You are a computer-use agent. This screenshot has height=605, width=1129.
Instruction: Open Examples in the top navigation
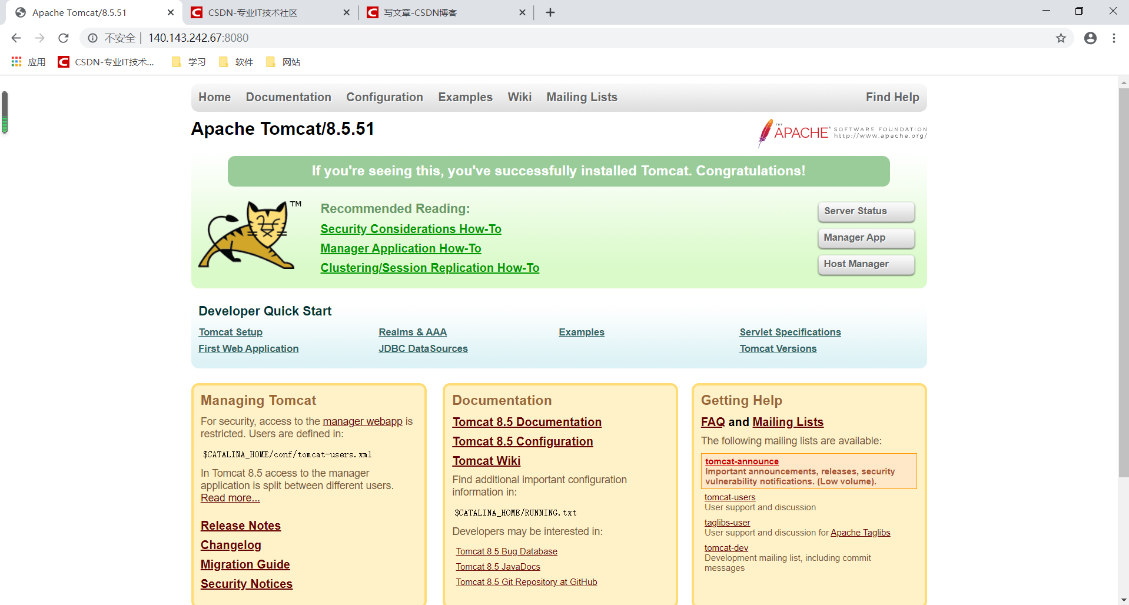tap(465, 97)
